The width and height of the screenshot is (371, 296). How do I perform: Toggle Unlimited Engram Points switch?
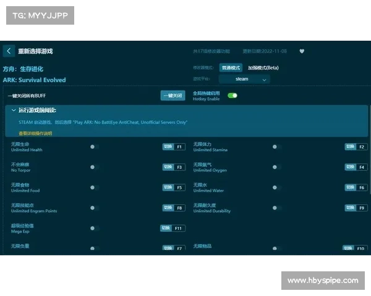pos(95,208)
